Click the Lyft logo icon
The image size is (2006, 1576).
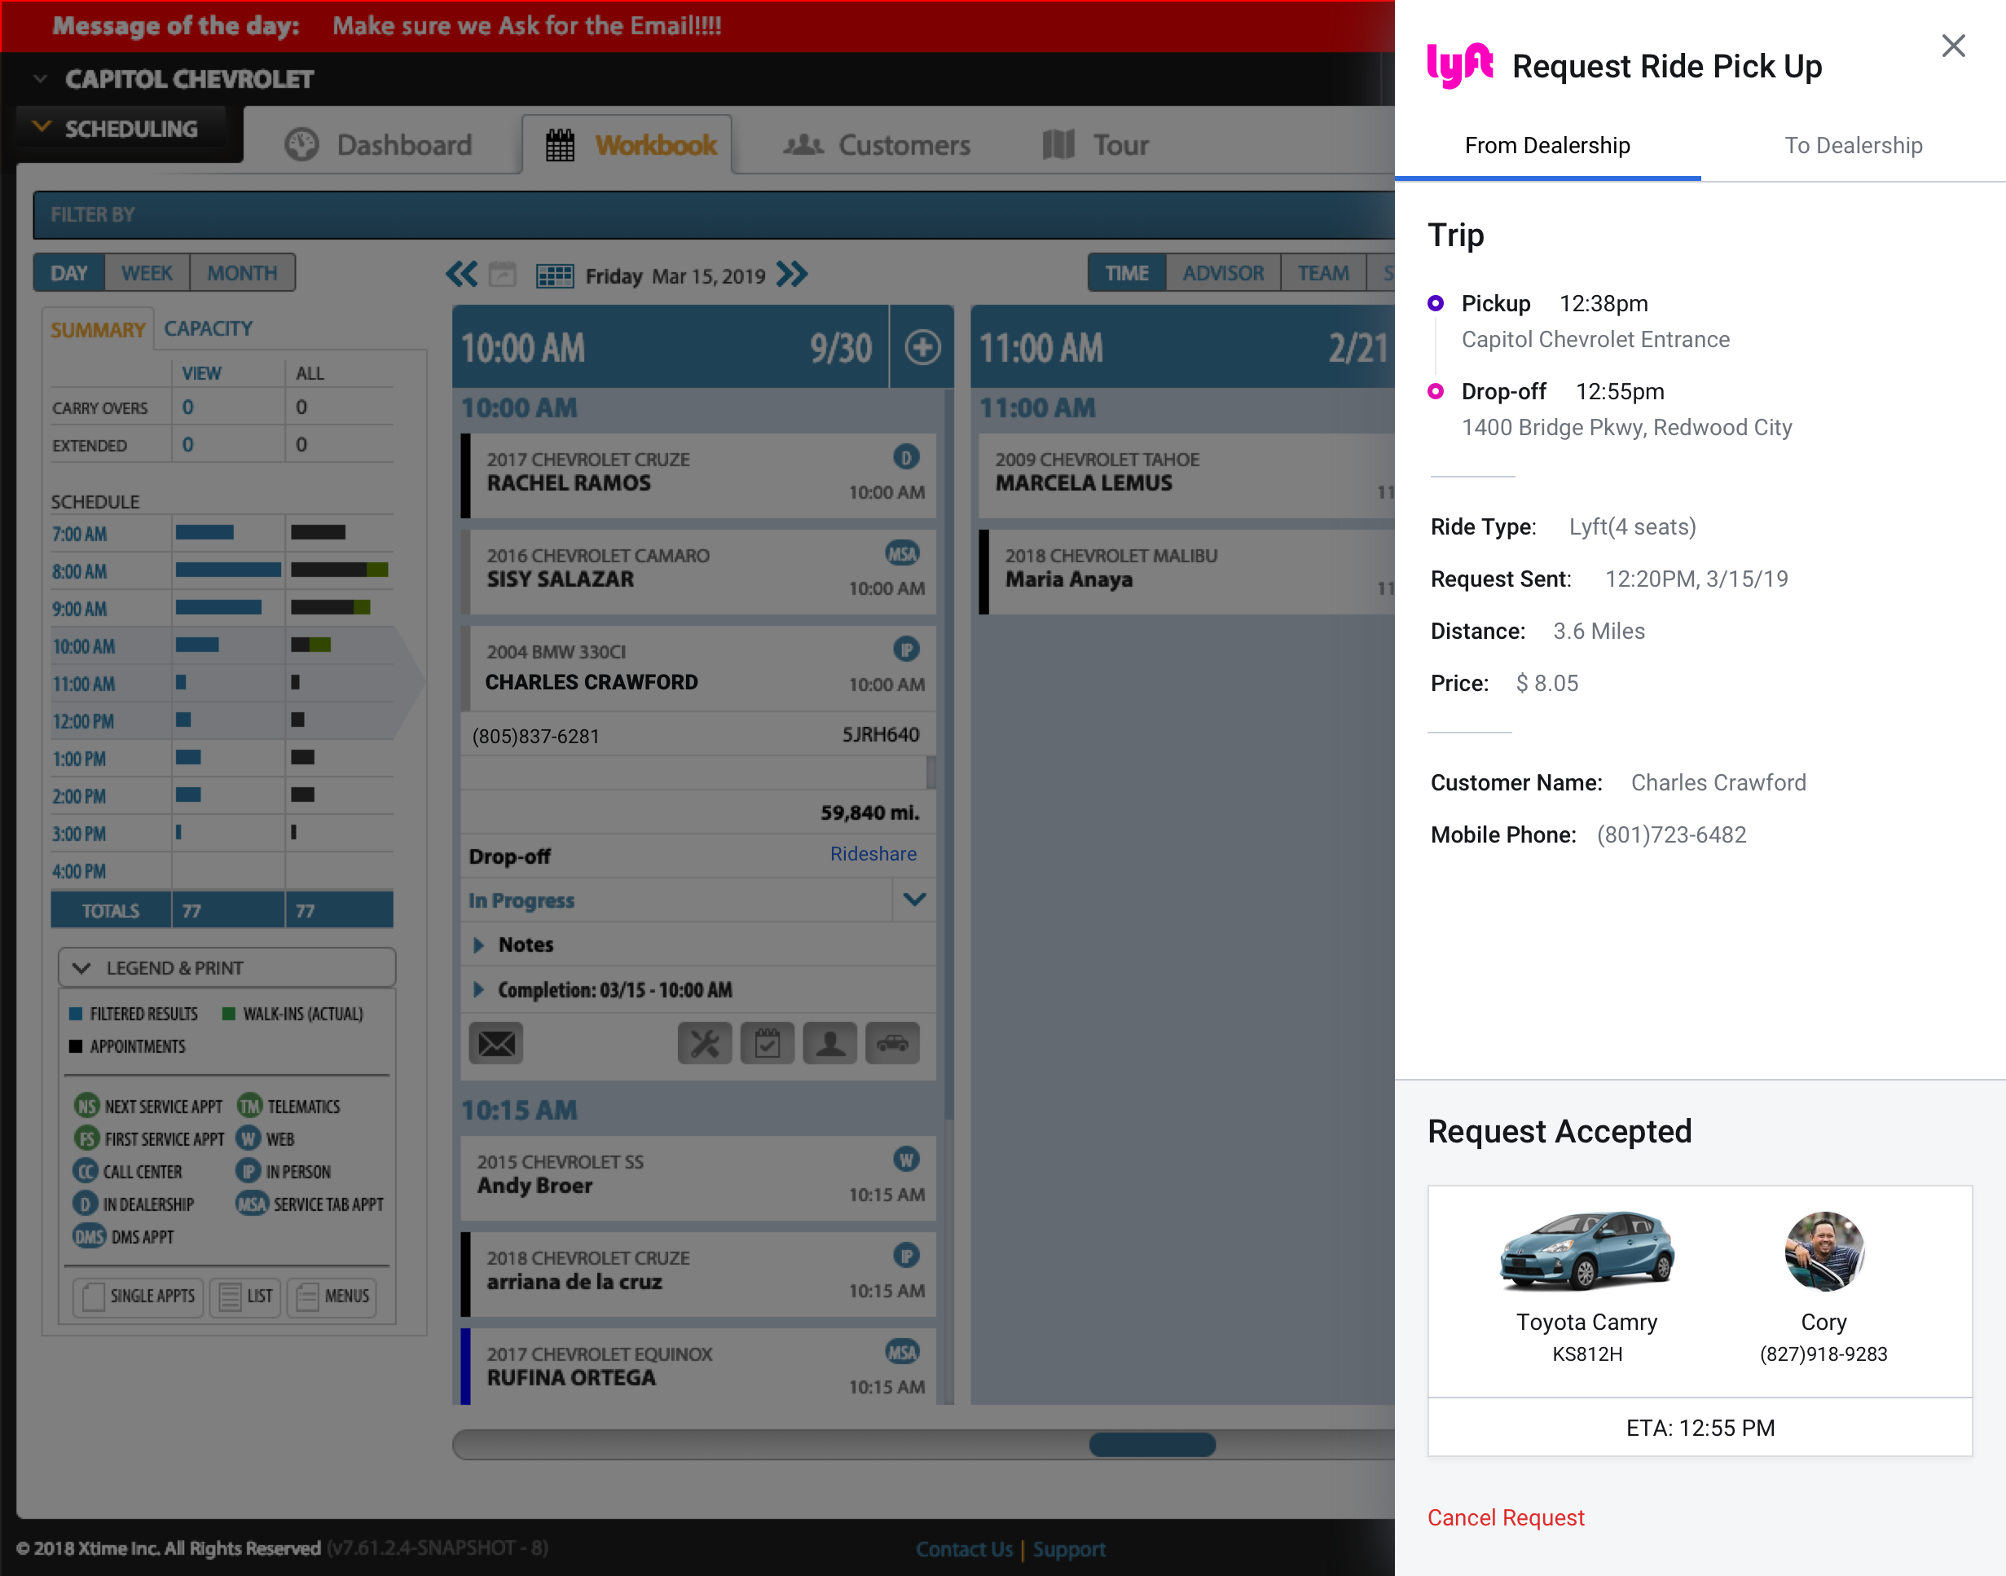point(1460,64)
